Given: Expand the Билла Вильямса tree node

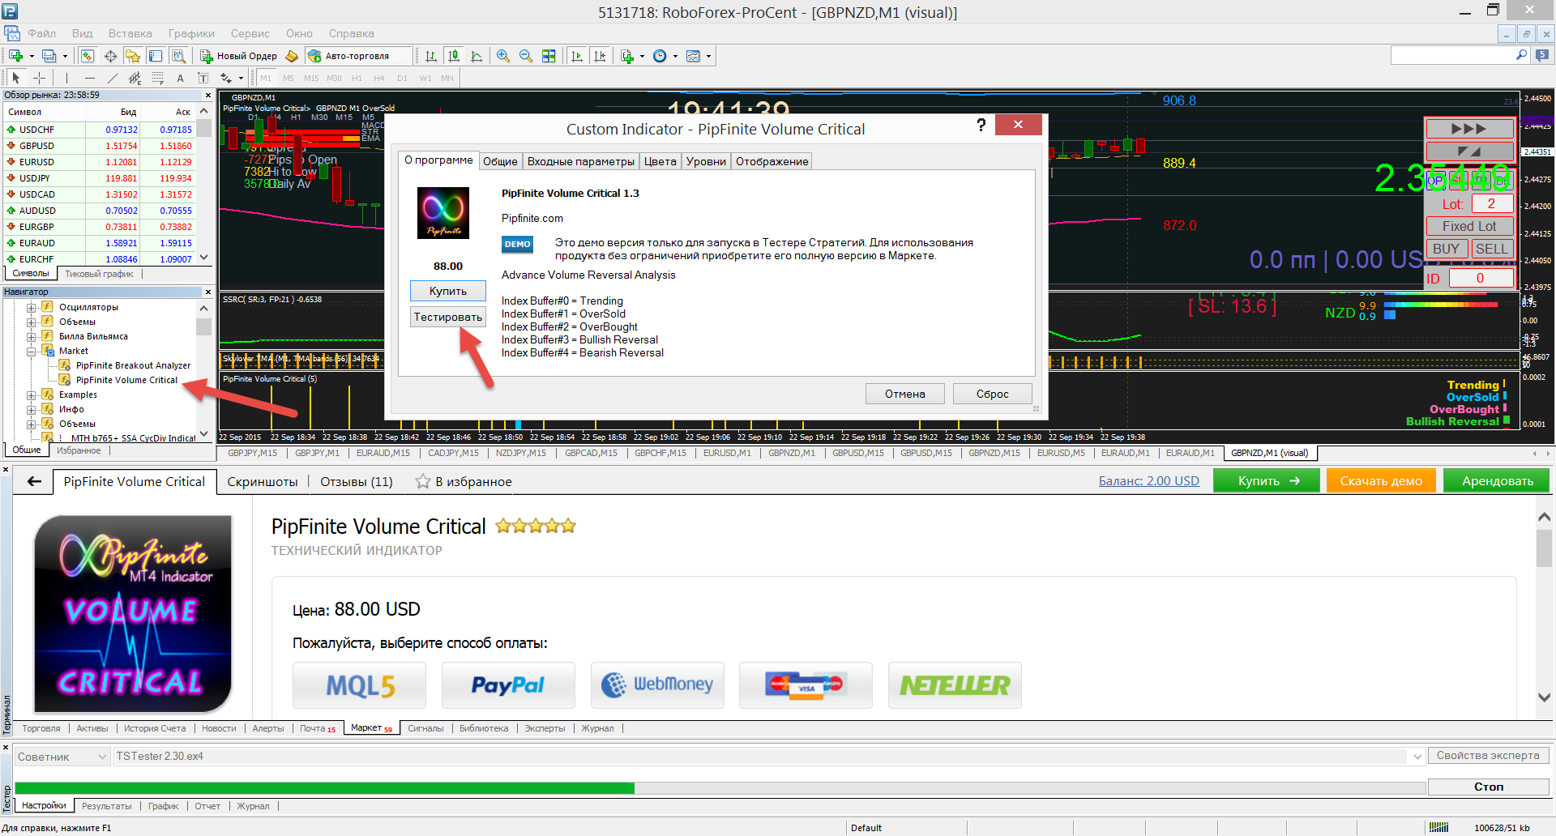Looking at the screenshot, I should tap(31, 336).
